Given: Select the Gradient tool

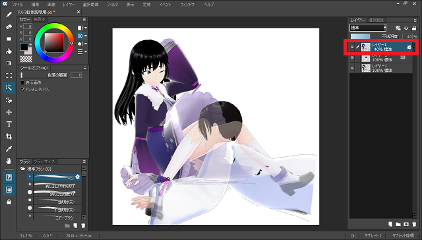Looking at the screenshot, I should (x=9, y=63).
